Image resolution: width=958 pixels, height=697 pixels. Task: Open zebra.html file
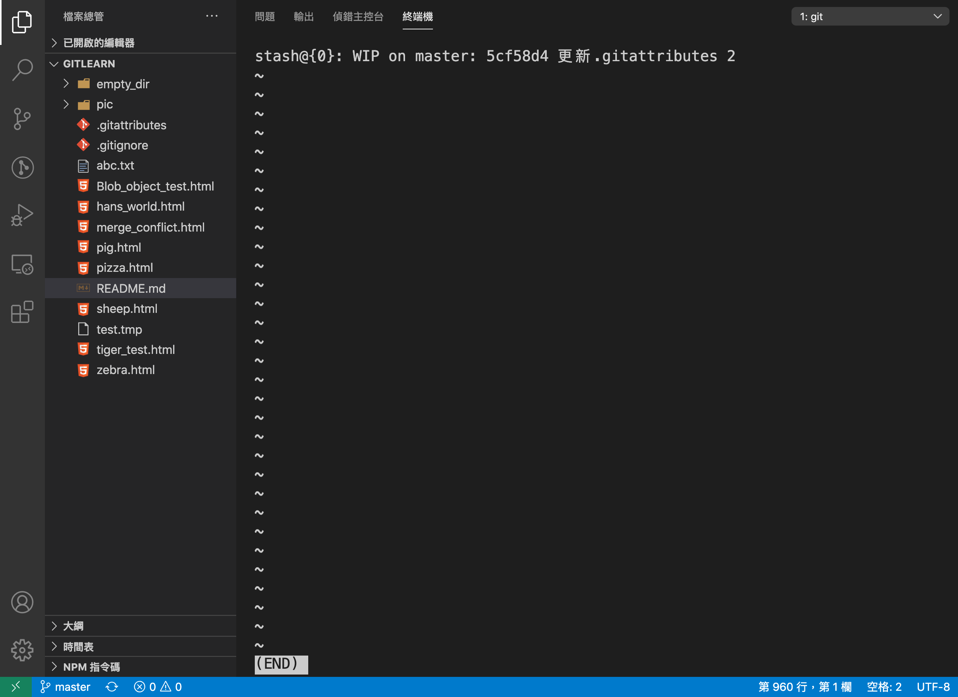click(x=140, y=370)
